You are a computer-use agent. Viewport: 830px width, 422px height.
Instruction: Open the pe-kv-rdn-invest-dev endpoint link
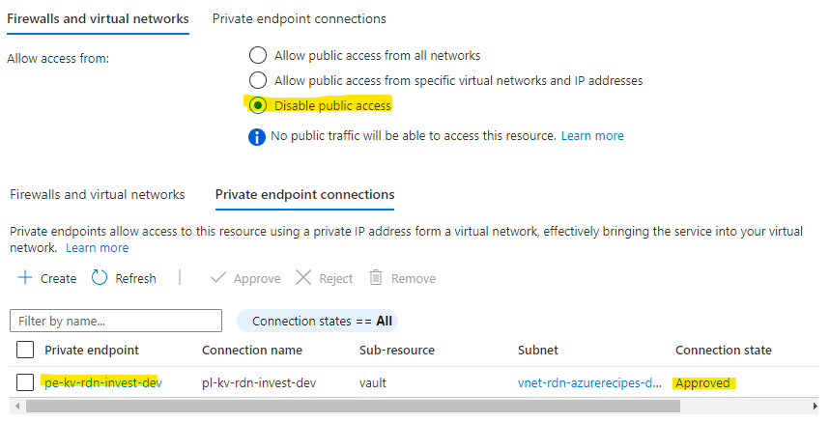tap(103, 382)
